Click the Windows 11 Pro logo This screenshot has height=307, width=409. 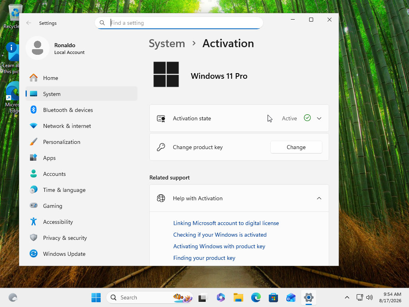(166, 74)
